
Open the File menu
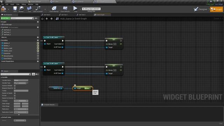(x=2, y=4)
